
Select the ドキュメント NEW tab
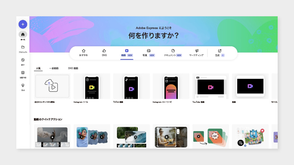coord(173,53)
